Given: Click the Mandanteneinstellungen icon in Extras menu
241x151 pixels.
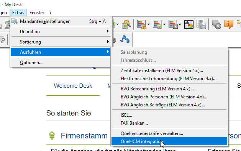Looking at the screenshot, I should 15,21.
